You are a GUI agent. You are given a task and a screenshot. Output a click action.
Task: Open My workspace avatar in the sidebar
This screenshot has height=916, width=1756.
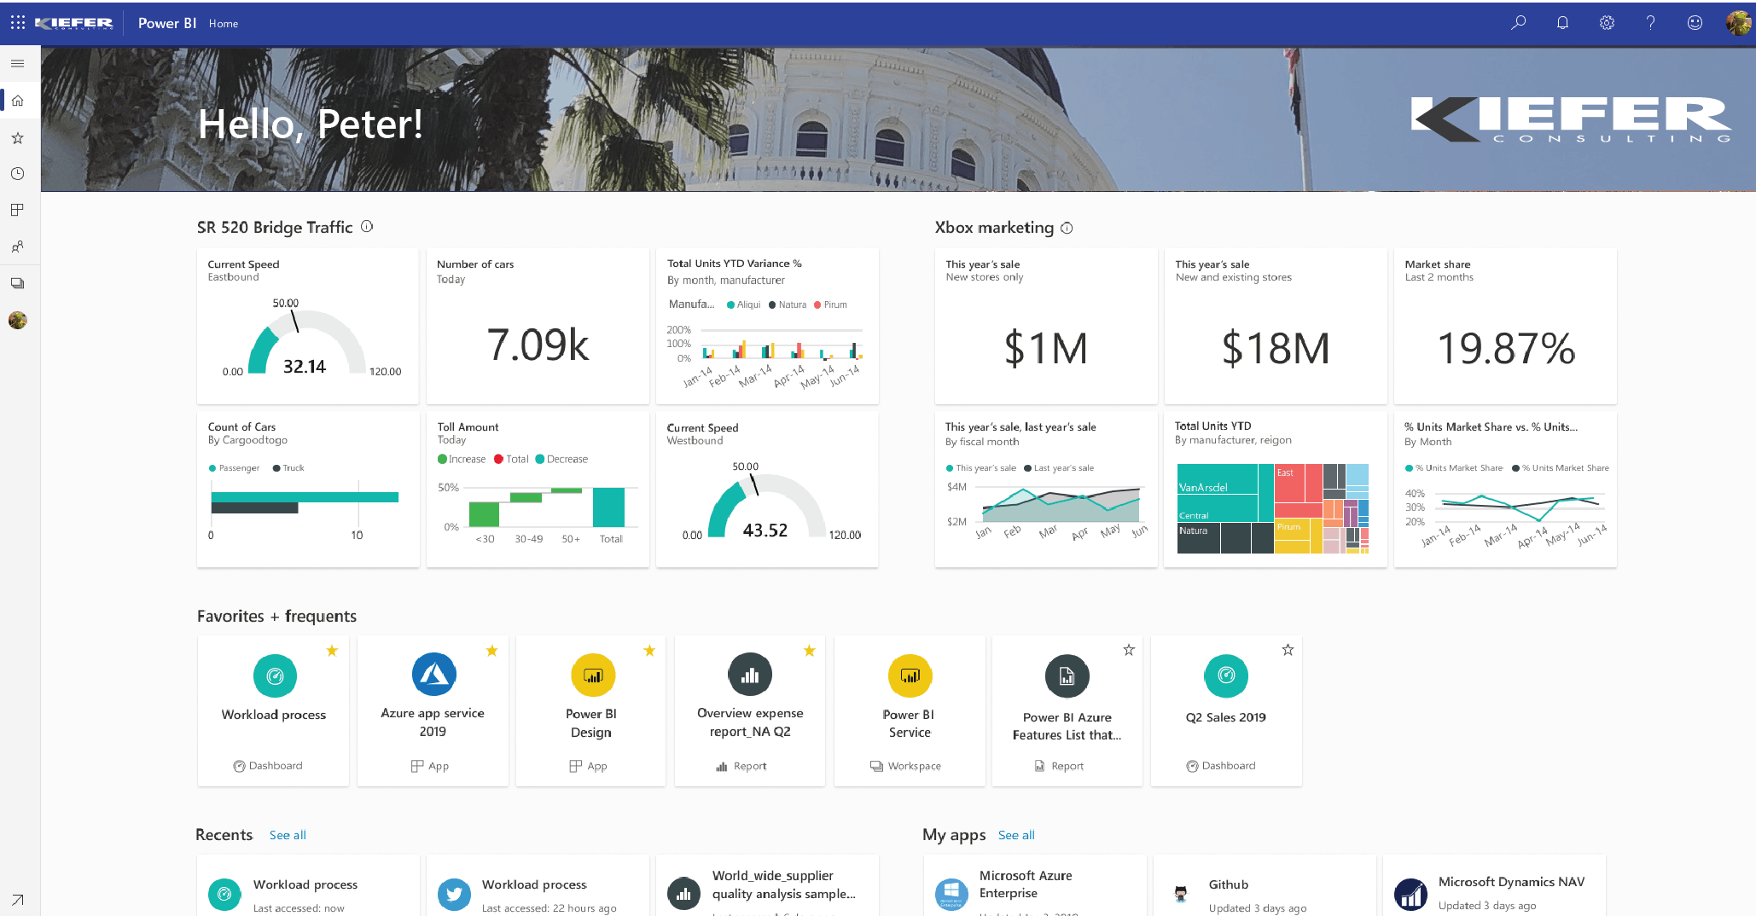17,320
